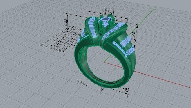Select the 6.83 vertical dimension label
This screenshot has width=191, height=108.
click(x=66, y=22)
